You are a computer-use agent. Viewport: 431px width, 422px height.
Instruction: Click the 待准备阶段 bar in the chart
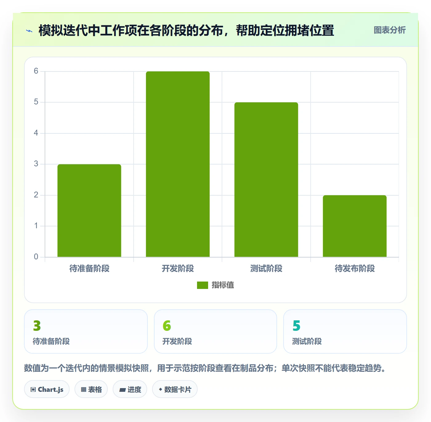[89, 210]
